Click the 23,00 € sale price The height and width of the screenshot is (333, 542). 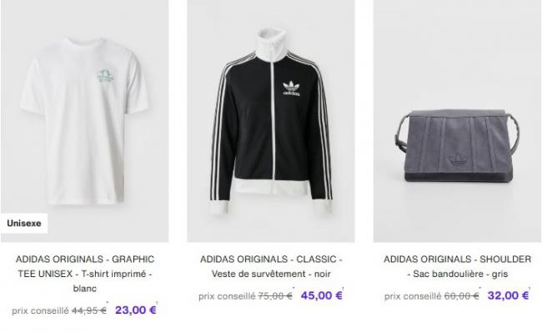click(x=136, y=310)
